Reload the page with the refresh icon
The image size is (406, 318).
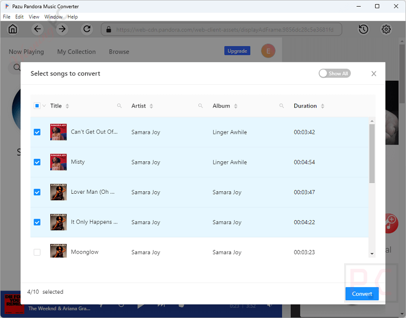87,29
